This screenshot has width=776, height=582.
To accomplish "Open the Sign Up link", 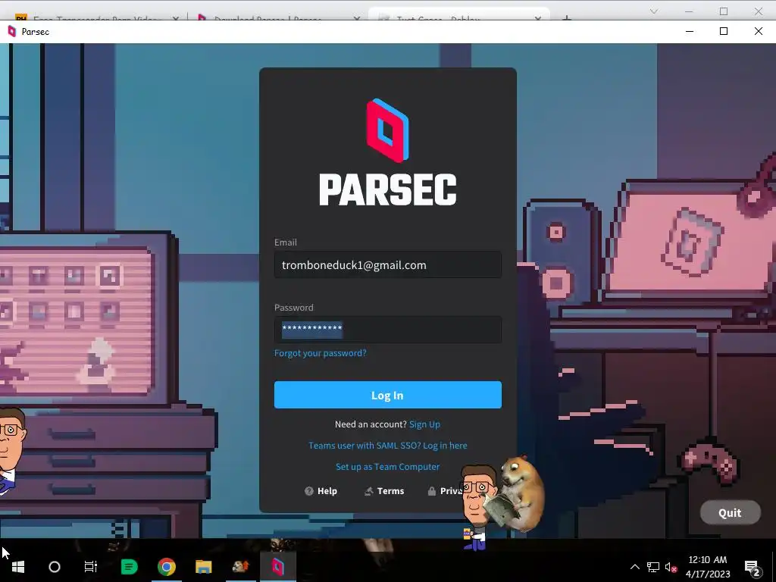I will pyautogui.click(x=424, y=424).
